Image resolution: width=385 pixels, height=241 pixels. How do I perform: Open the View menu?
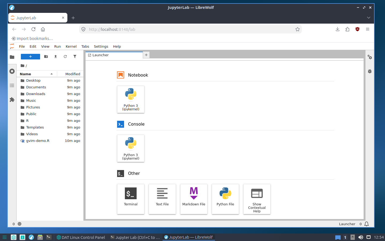pyautogui.click(x=45, y=46)
